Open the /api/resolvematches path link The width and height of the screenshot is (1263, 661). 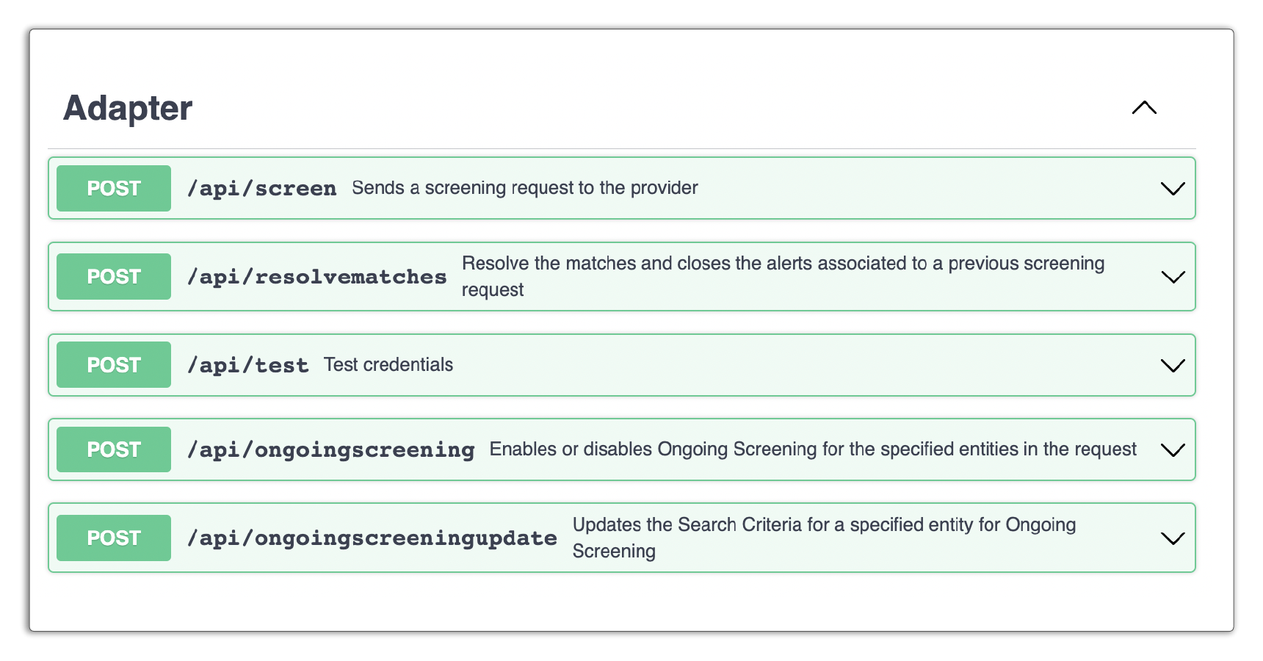click(317, 277)
